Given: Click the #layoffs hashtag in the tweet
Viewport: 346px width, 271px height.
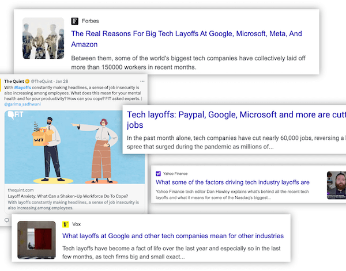Looking at the screenshot, I should coord(24,87).
